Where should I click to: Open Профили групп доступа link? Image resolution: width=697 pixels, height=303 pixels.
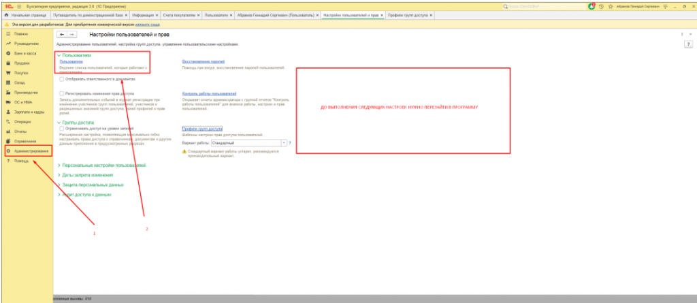coord(202,128)
